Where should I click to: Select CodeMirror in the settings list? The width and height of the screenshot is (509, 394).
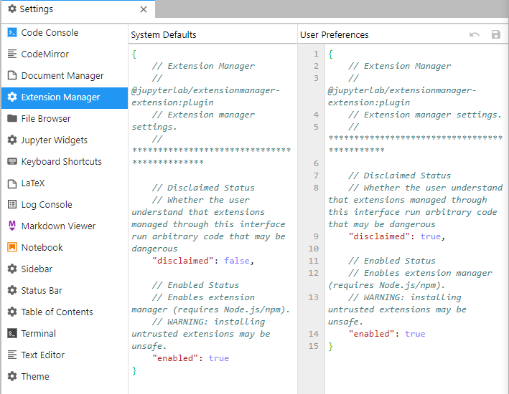(65, 54)
